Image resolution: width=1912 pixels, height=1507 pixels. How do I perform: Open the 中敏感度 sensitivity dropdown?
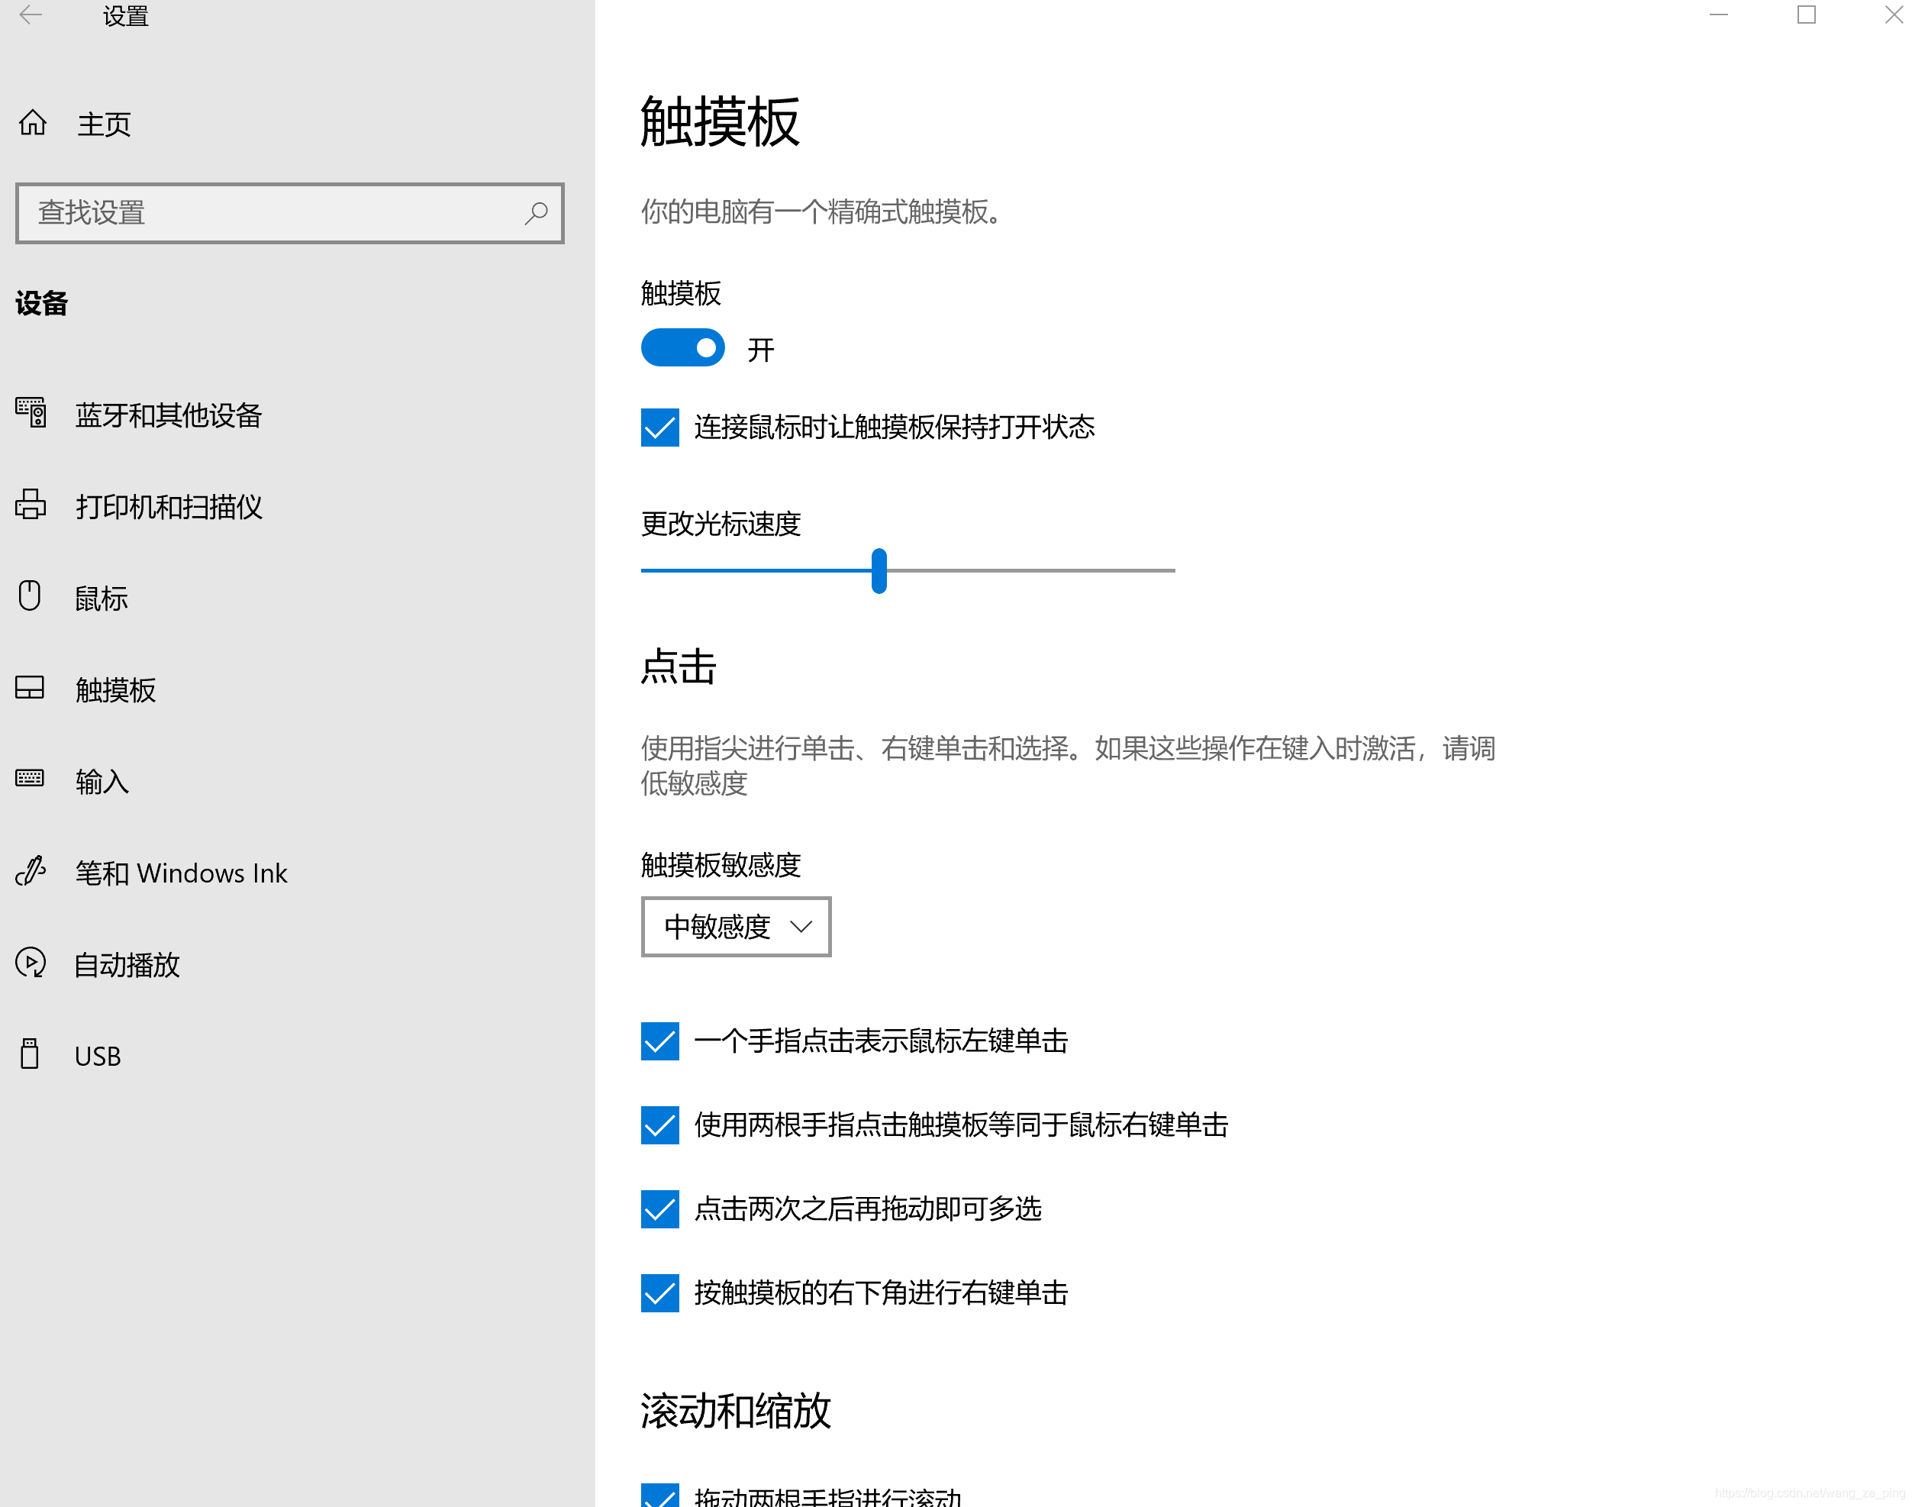(736, 927)
